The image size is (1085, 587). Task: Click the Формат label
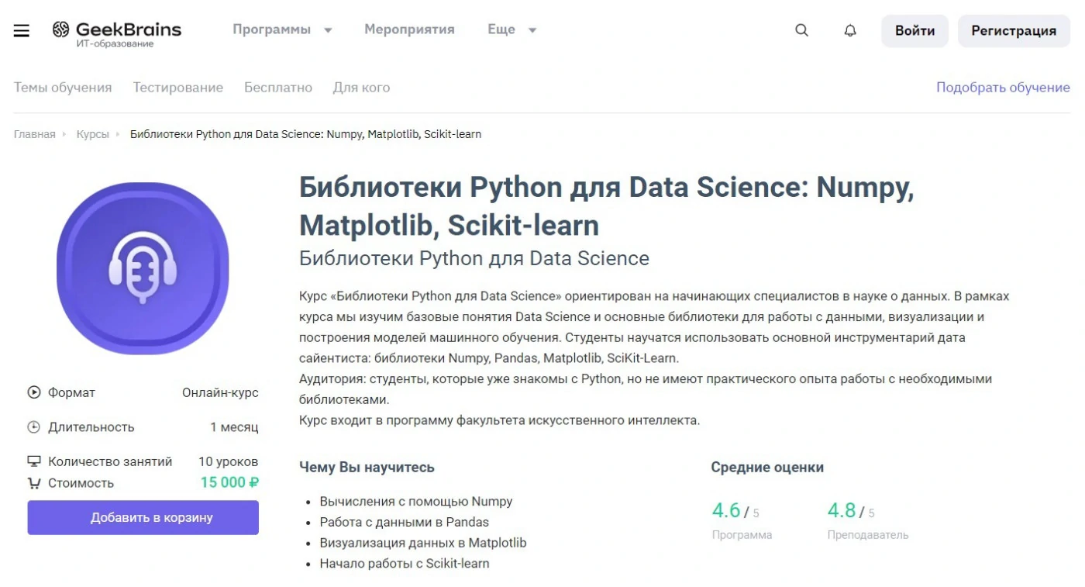point(71,392)
